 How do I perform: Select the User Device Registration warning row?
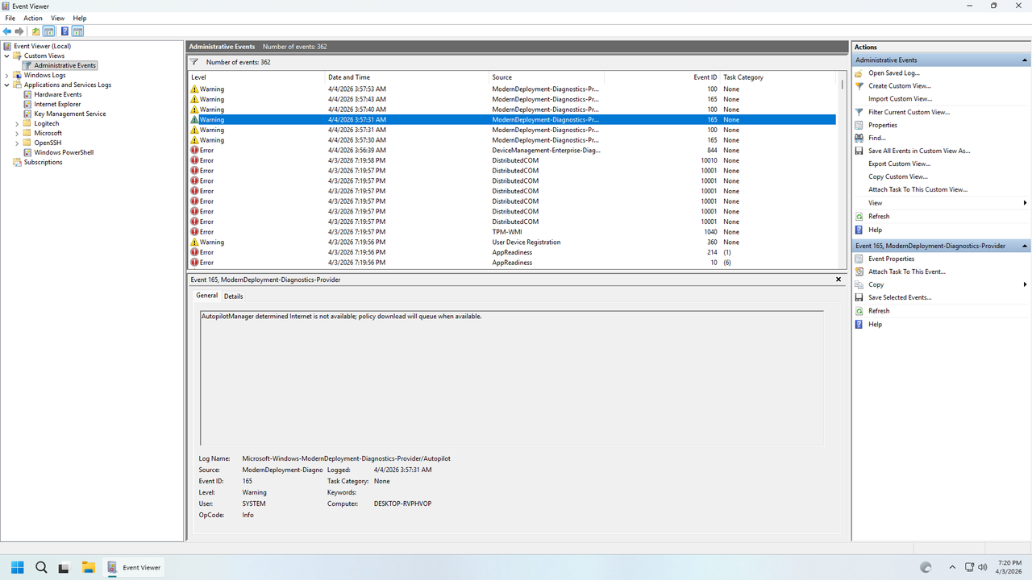pyautogui.click(x=512, y=242)
